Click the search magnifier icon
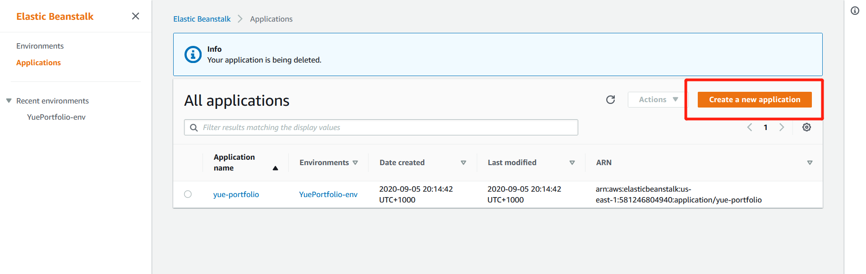 (x=194, y=128)
